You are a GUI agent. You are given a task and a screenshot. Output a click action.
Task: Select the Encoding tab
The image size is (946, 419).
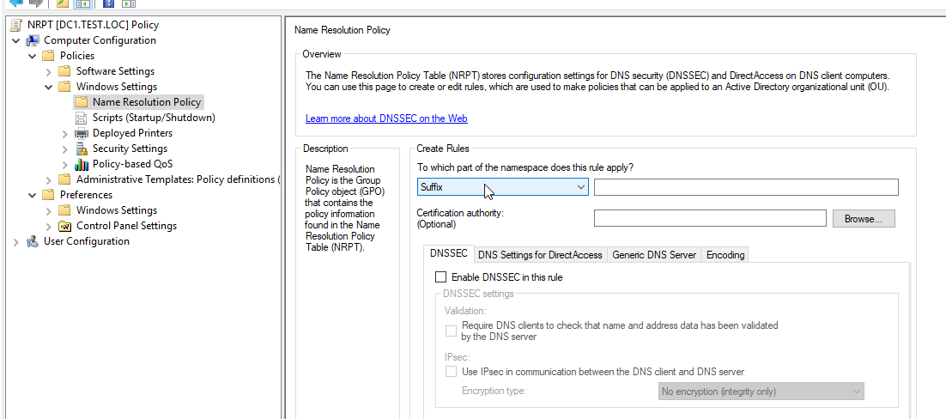(x=725, y=254)
